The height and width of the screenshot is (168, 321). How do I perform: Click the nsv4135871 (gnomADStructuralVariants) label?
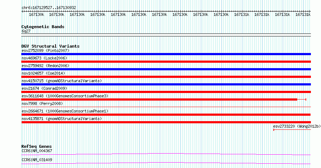click(62, 119)
